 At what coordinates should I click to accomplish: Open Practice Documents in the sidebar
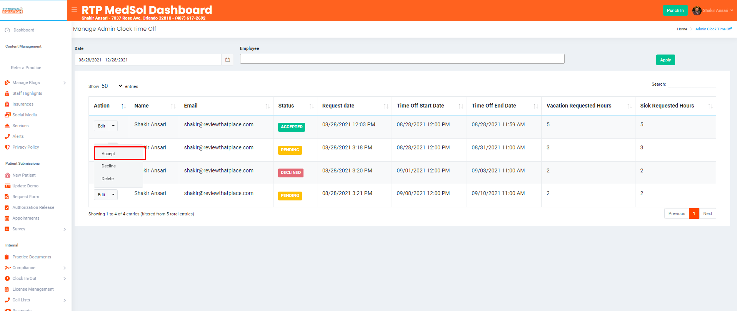click(x=32, y=257)
